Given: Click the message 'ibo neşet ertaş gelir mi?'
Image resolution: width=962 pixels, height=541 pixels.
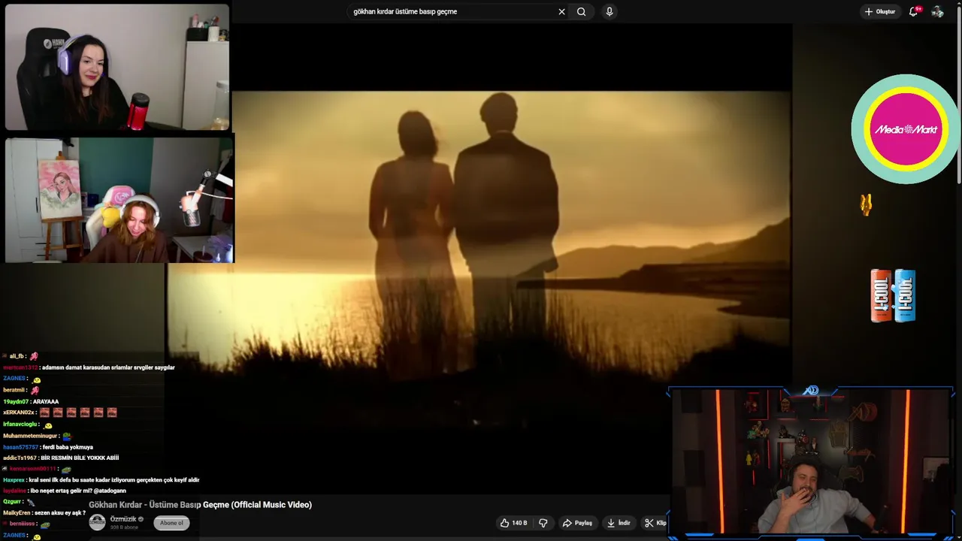Looking at the screenshot, I should pos(78,491).
